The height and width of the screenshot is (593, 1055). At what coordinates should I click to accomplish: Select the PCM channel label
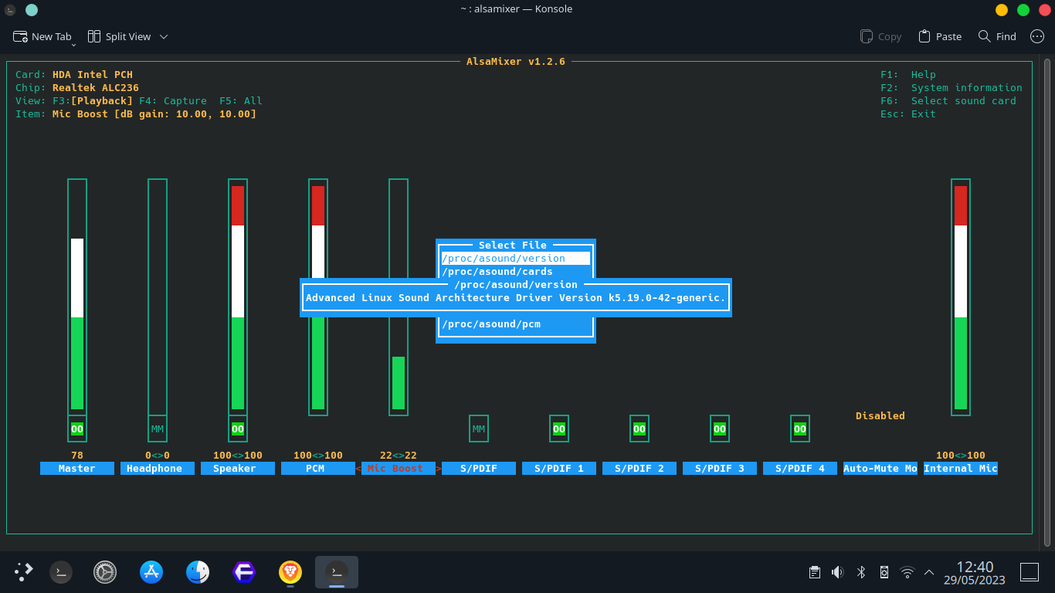click(x=318, y=469)
